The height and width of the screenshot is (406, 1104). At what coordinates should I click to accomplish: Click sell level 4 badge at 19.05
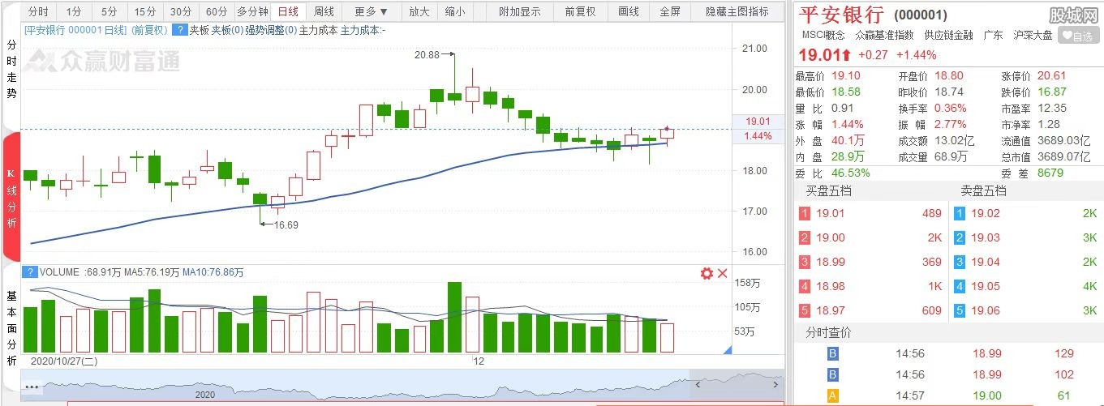tap(960, 287)
